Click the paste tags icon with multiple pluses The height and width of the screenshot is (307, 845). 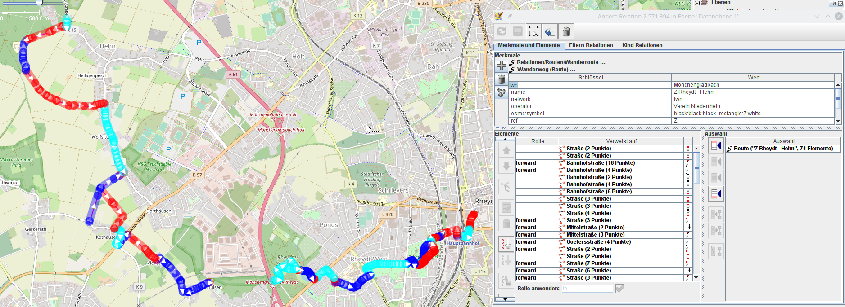(x=502, y=92)
